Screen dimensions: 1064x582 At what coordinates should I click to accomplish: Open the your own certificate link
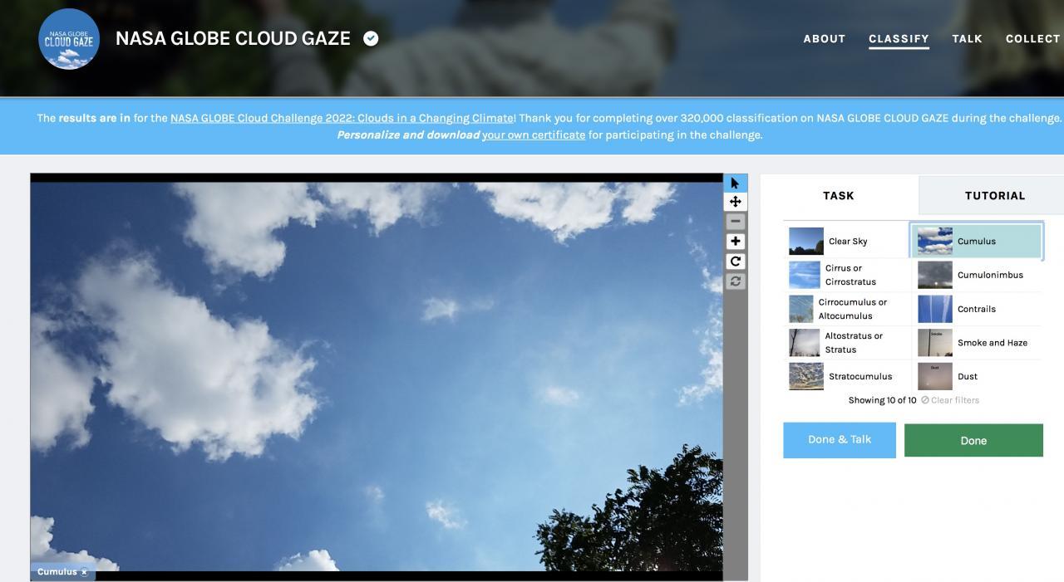(x=534, y=134)
